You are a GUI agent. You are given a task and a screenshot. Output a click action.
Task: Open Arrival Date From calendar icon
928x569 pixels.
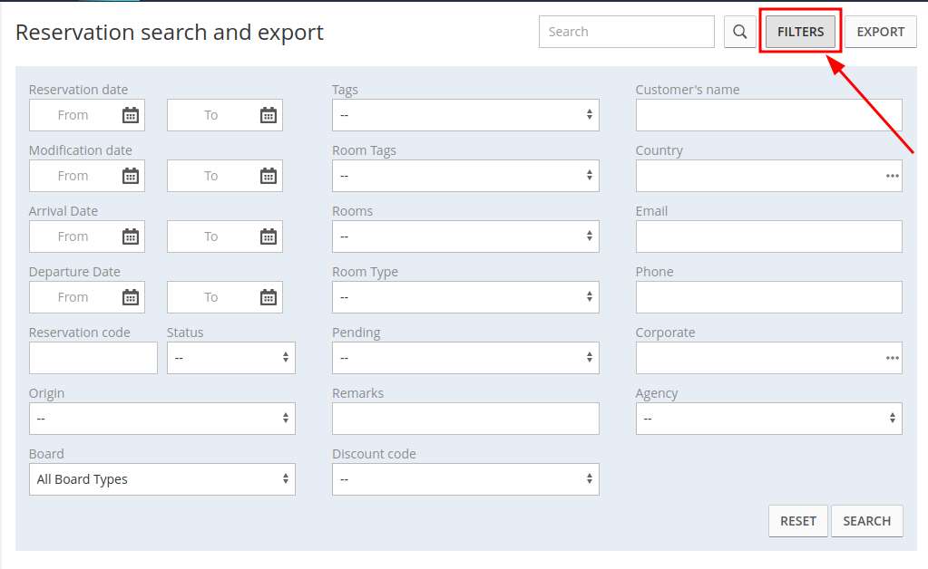tap(131, 236)
